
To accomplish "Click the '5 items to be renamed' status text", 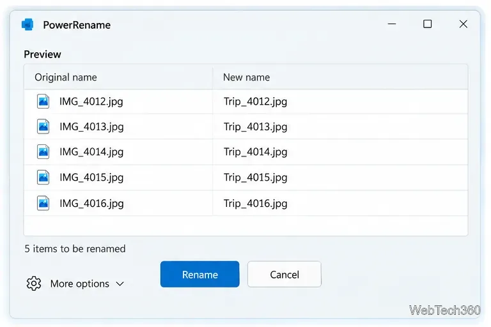I will coord(75,249).
